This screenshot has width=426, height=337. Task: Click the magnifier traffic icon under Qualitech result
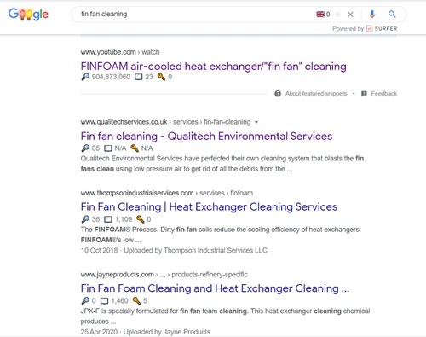(85, 148)
